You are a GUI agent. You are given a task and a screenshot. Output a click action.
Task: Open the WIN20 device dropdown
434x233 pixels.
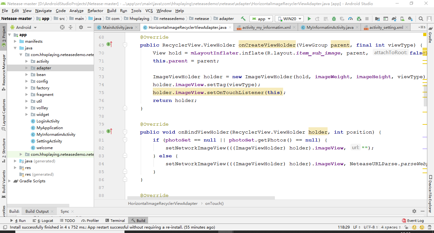(289, 19)
